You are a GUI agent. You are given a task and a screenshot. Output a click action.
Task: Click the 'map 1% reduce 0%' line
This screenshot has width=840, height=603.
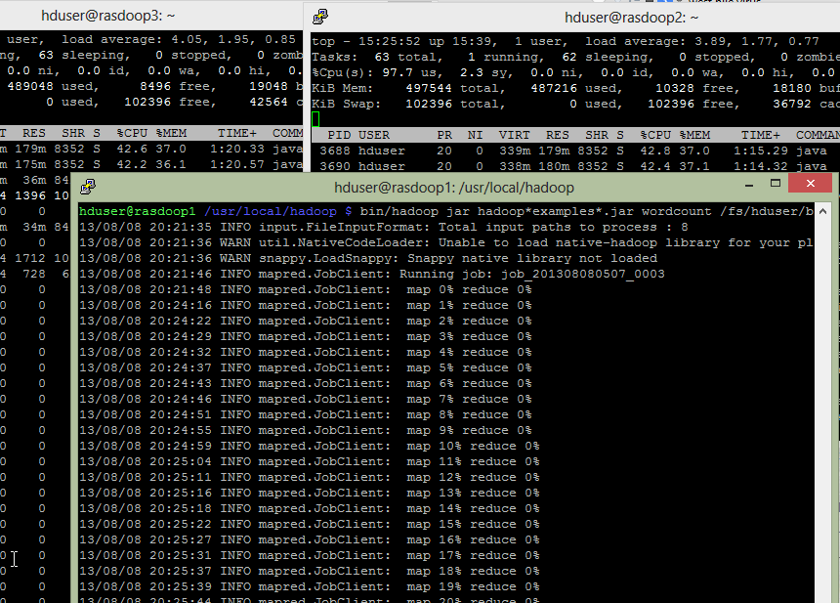pos(306,305)
